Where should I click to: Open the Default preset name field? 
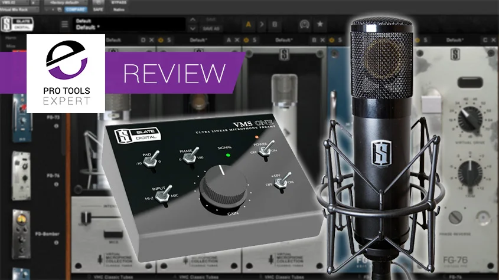click(x=130, y=25)
